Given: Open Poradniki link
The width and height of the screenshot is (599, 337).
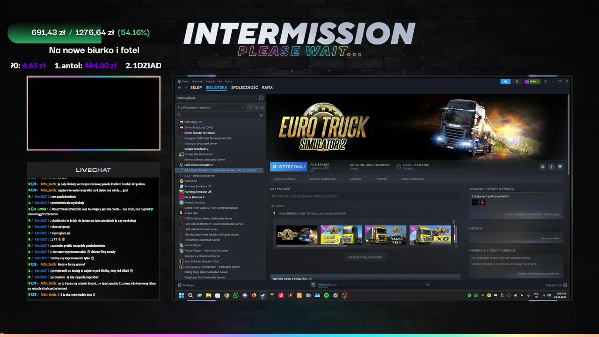Looking at the screenshot, I should (x=381, y=179).
